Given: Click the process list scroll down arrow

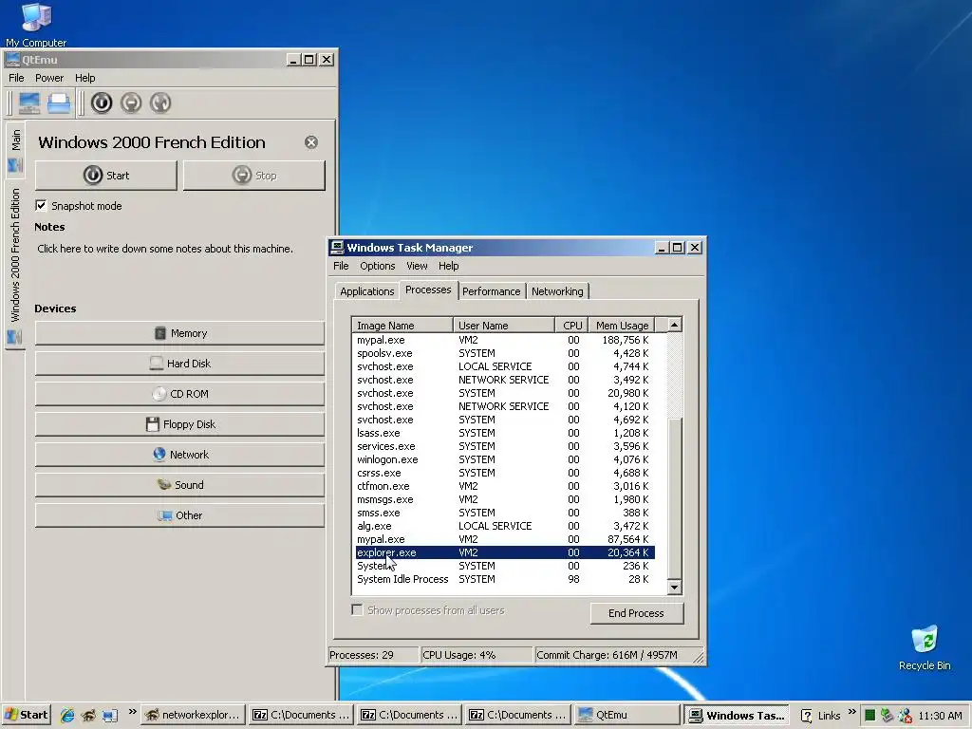Looking at the screenshot, I should tap(674, 587).
